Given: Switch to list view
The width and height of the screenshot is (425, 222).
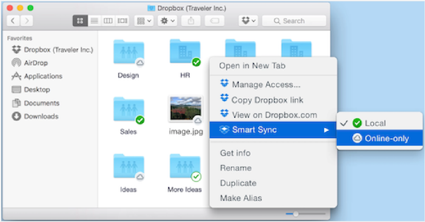Looking at the screenshot, I should click(94, 21).
